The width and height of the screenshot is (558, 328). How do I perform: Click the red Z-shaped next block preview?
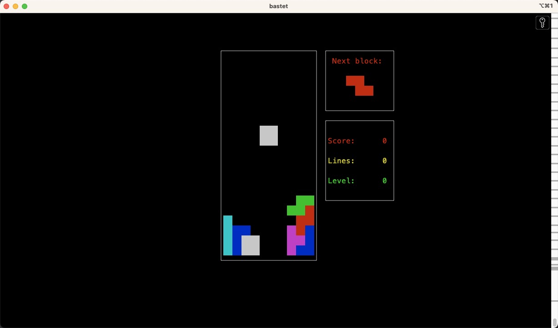[x=360, y=86]
